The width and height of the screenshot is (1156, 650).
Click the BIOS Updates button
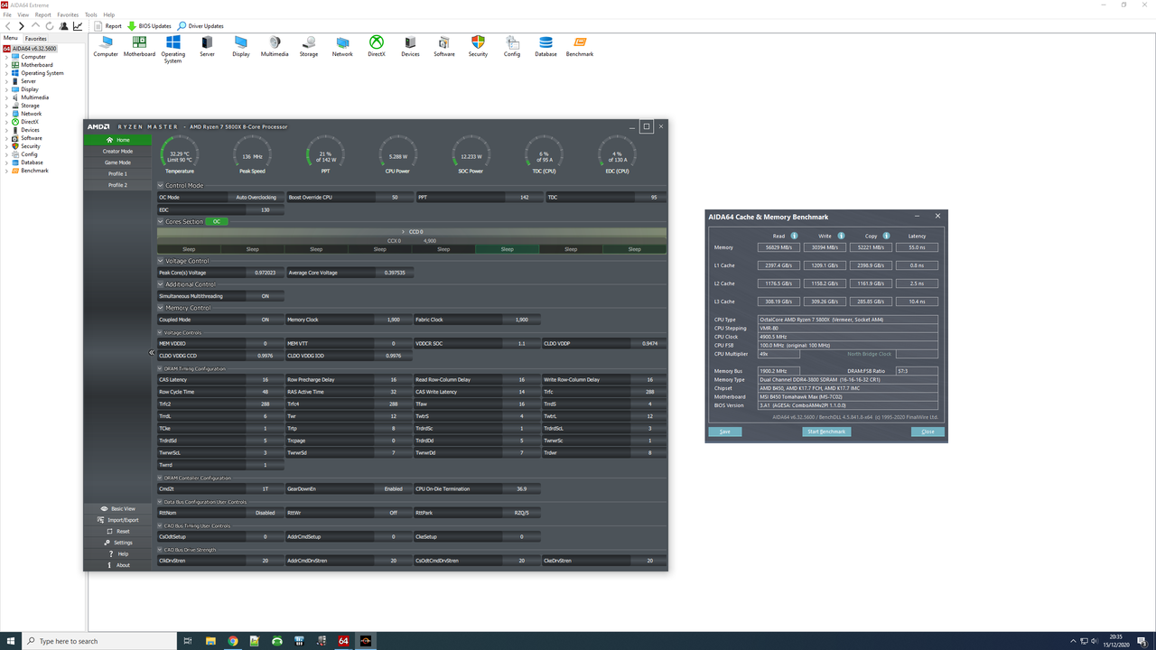(x=149, y=26)
